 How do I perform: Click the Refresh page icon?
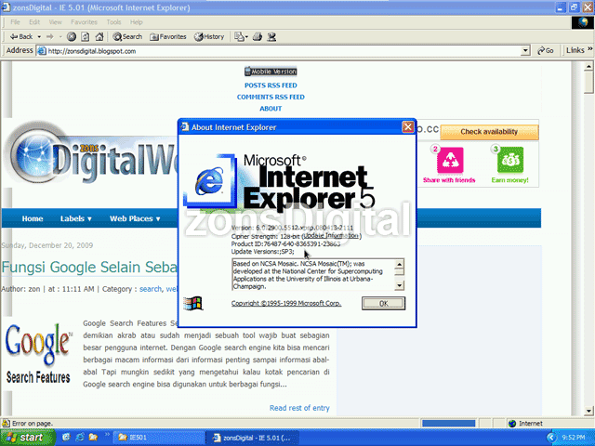(86, 37)
